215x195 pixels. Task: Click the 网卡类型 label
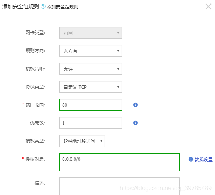(x=35, y=33)
